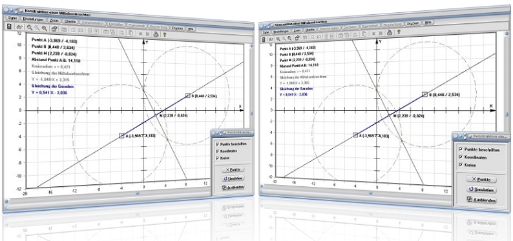Click the Ausblenden button in the left panel
The width and height of the screenshot is (513, 241).
(x=233, y=188)
